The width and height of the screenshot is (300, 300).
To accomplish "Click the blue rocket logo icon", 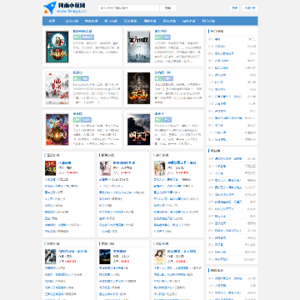I will click(50, 7).
